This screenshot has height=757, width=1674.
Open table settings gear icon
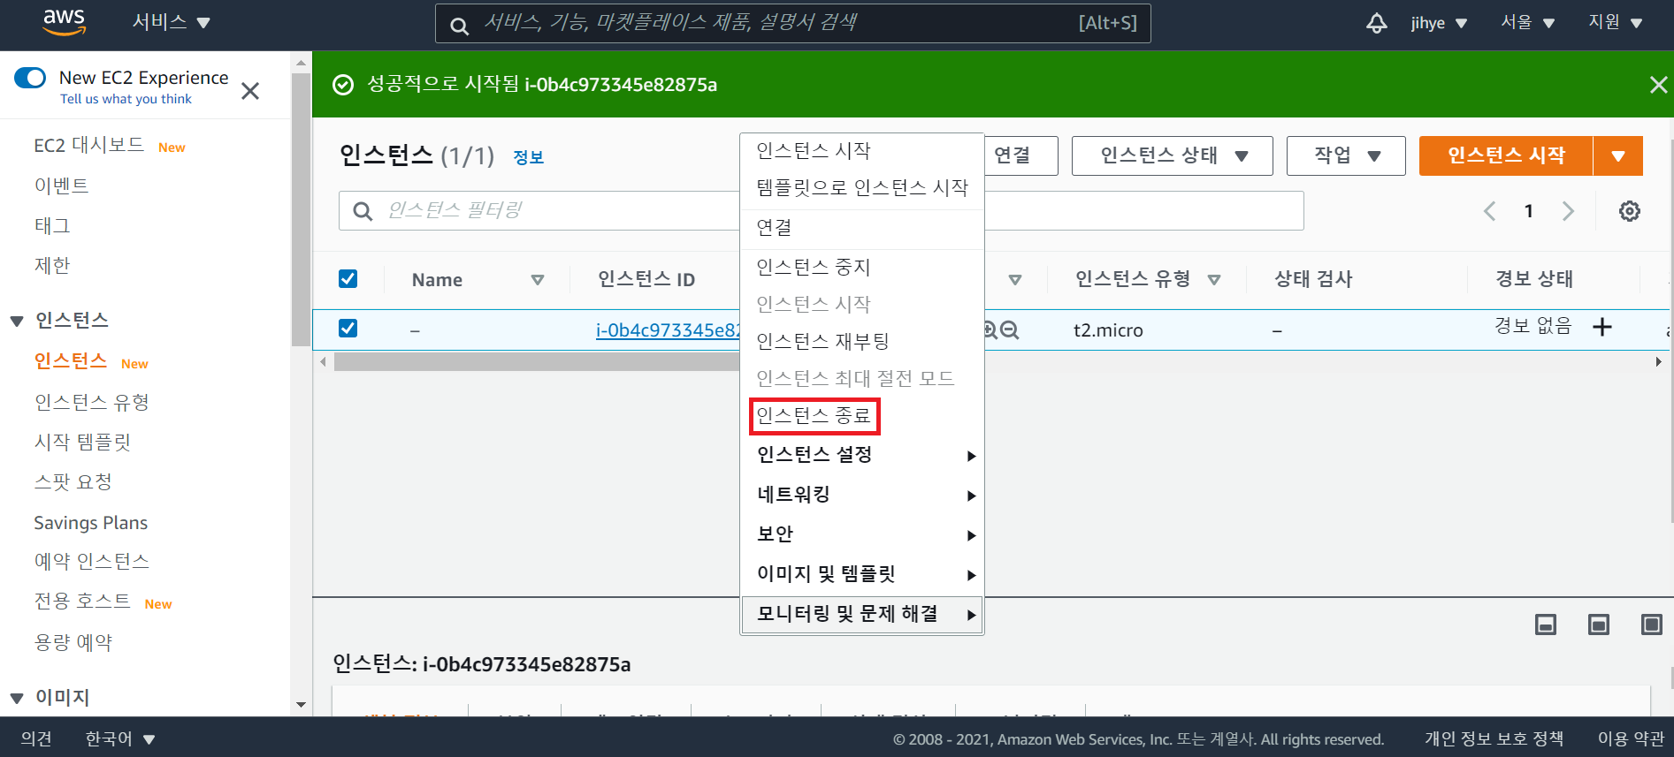point(1629,211)
